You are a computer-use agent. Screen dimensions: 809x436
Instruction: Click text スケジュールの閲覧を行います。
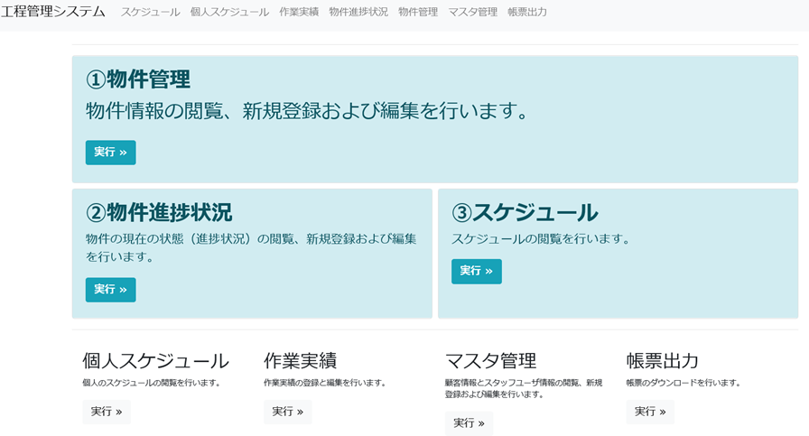[541, 239]
